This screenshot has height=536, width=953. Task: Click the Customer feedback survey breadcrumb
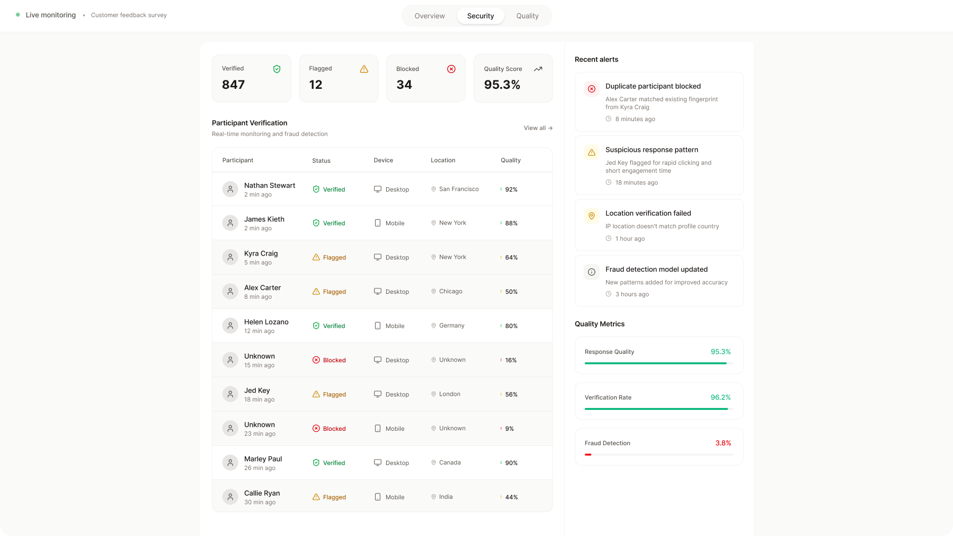(129, 15)
